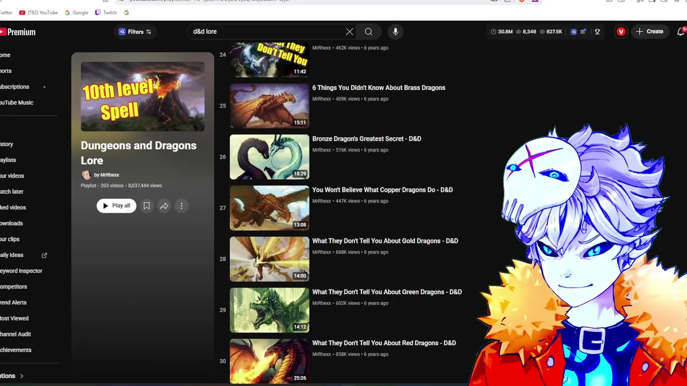
Task: Open the Green Dragons video thumbnail
Action: click(269, 310)
